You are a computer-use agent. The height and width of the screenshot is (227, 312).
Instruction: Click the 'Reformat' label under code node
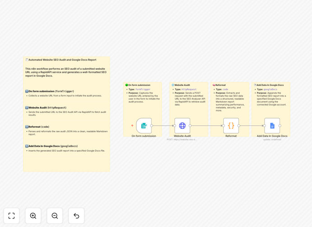(x=231, y=136)
